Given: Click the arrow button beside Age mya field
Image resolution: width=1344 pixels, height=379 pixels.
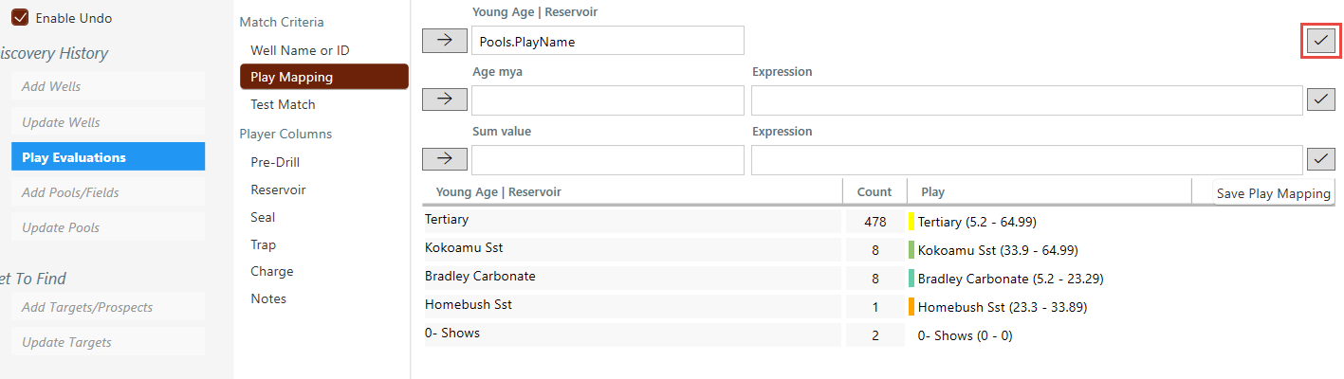Looking at the screenshot, I should 445,99.
